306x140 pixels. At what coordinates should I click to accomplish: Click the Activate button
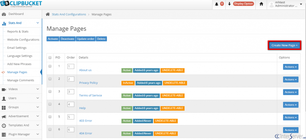(x=53, y=39)
